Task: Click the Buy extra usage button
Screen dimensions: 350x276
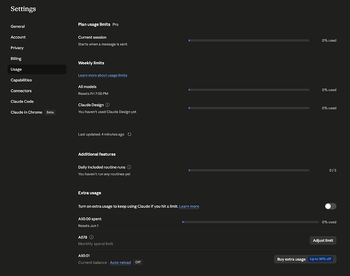Action: pyautogui.click(x=305, y=259)
